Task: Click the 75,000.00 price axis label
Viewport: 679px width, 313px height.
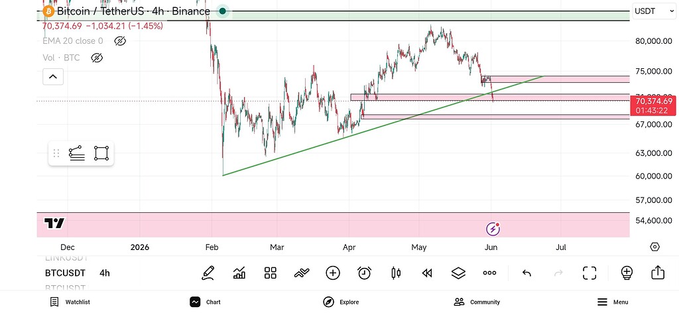Action: [x=654, y=72]
